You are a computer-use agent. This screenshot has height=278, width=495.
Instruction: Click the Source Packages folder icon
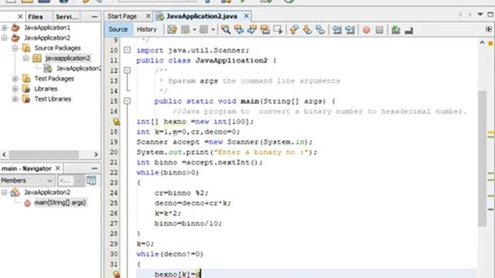click(x=26, y=48)
